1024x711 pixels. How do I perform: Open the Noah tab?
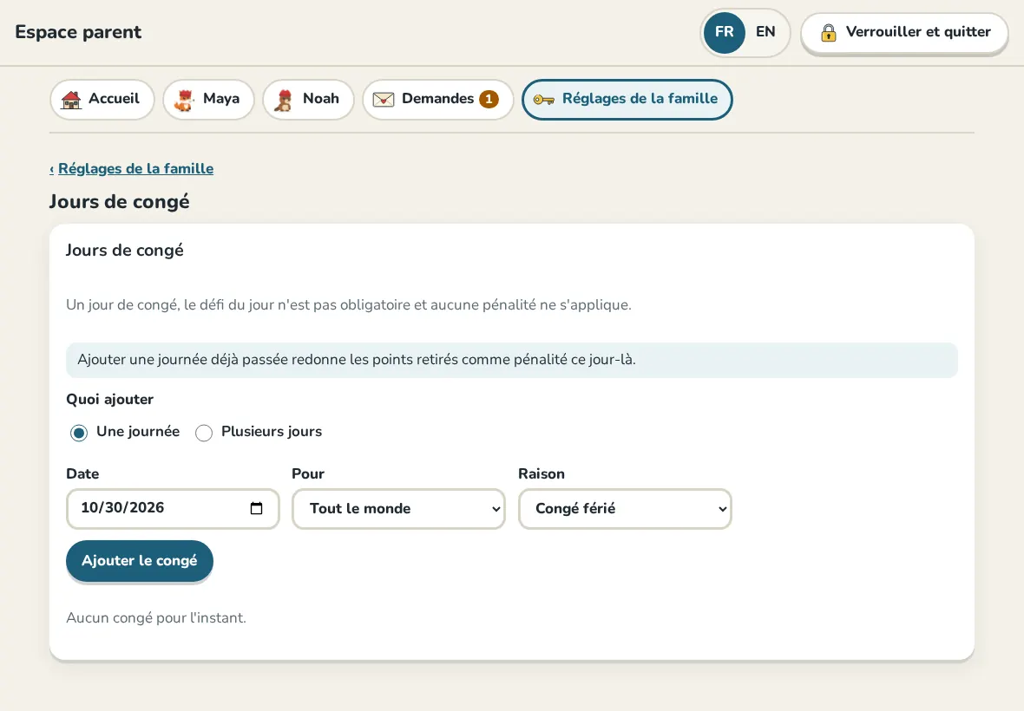tap(308, 99)
